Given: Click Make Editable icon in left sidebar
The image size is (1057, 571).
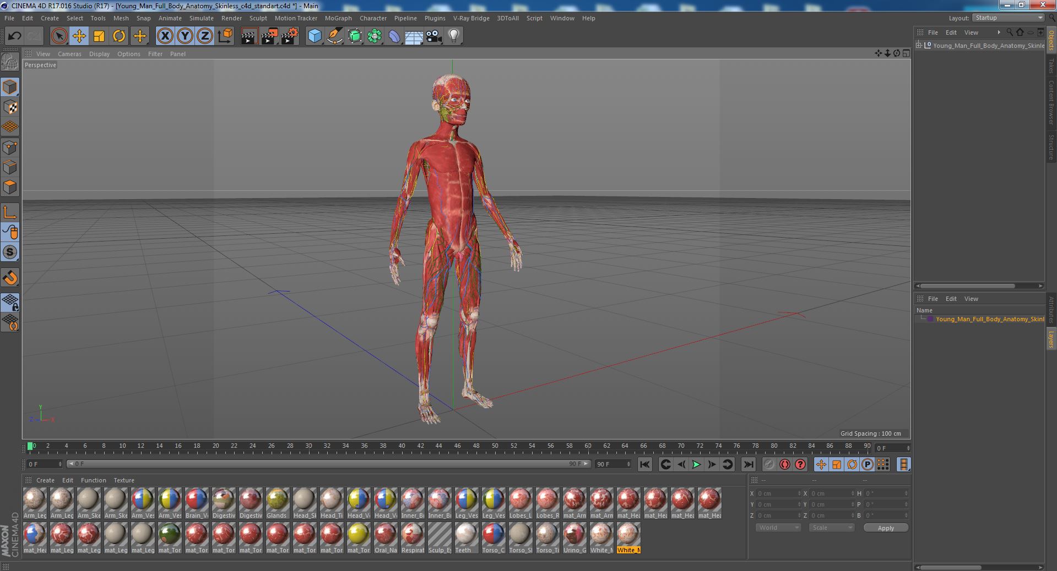Looking at the screenshot, I should tap(10, 62).
